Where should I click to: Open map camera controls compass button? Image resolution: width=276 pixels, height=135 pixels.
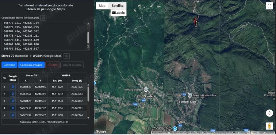(x=269, y=113)
